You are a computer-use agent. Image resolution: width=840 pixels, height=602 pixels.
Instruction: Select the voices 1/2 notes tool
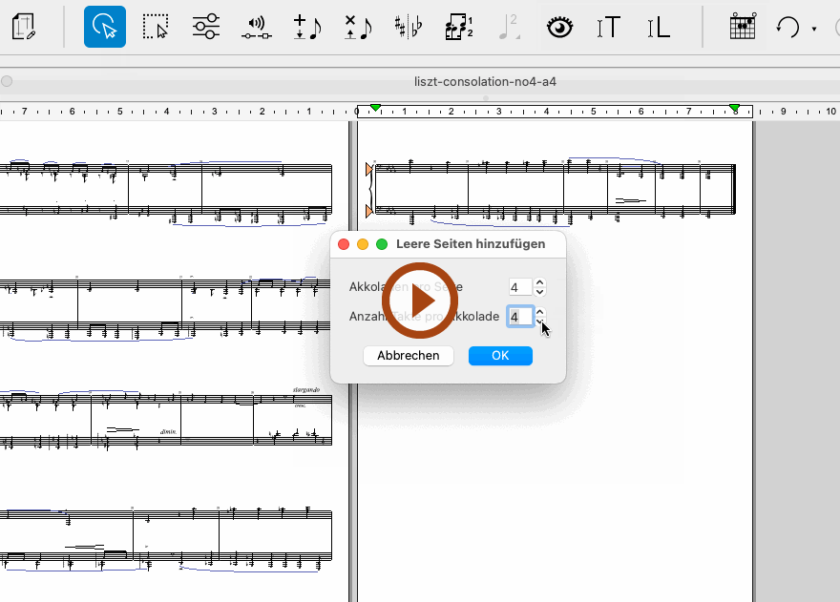tap(459, 27)
